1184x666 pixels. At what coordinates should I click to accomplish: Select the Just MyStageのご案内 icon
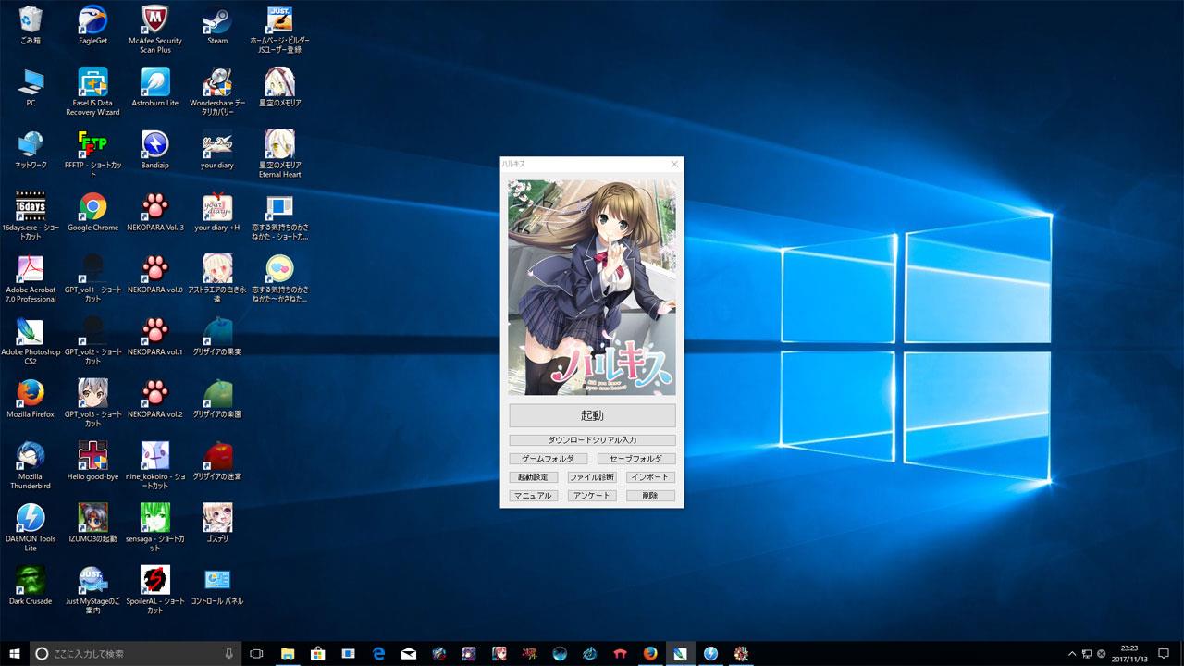point(92,588)
